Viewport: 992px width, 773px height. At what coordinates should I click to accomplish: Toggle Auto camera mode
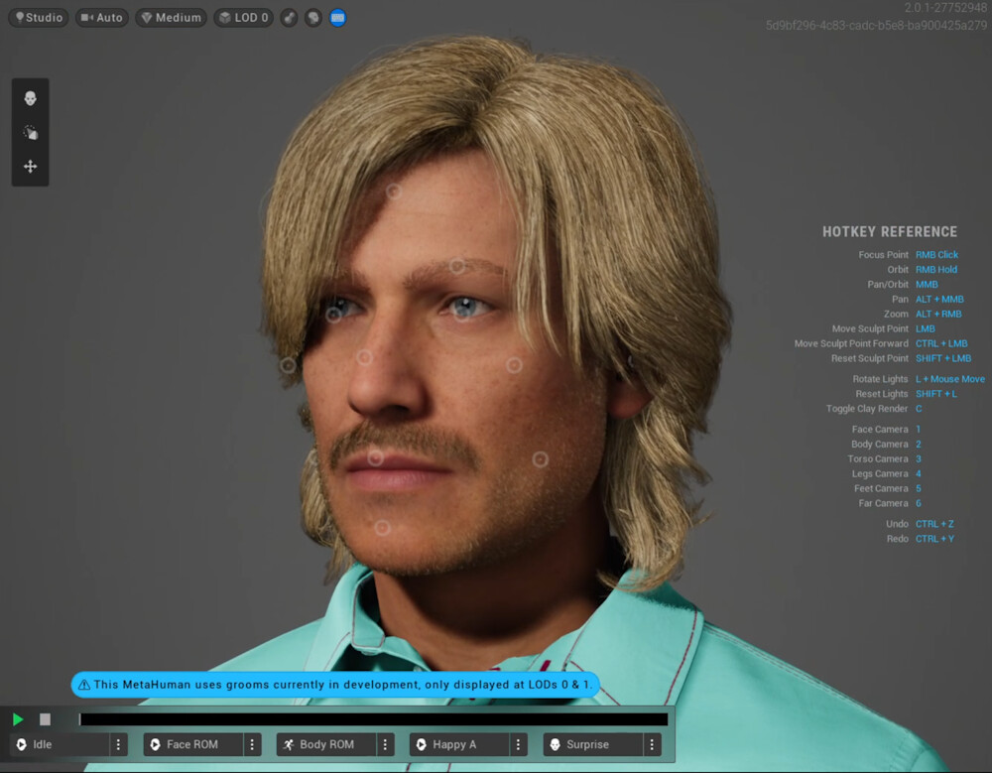[x=101, y=17]
